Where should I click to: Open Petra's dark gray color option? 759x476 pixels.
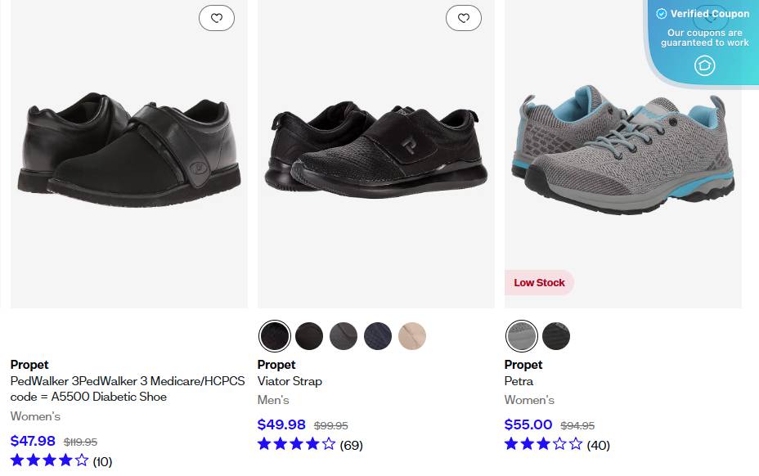[x=555, y=335]
